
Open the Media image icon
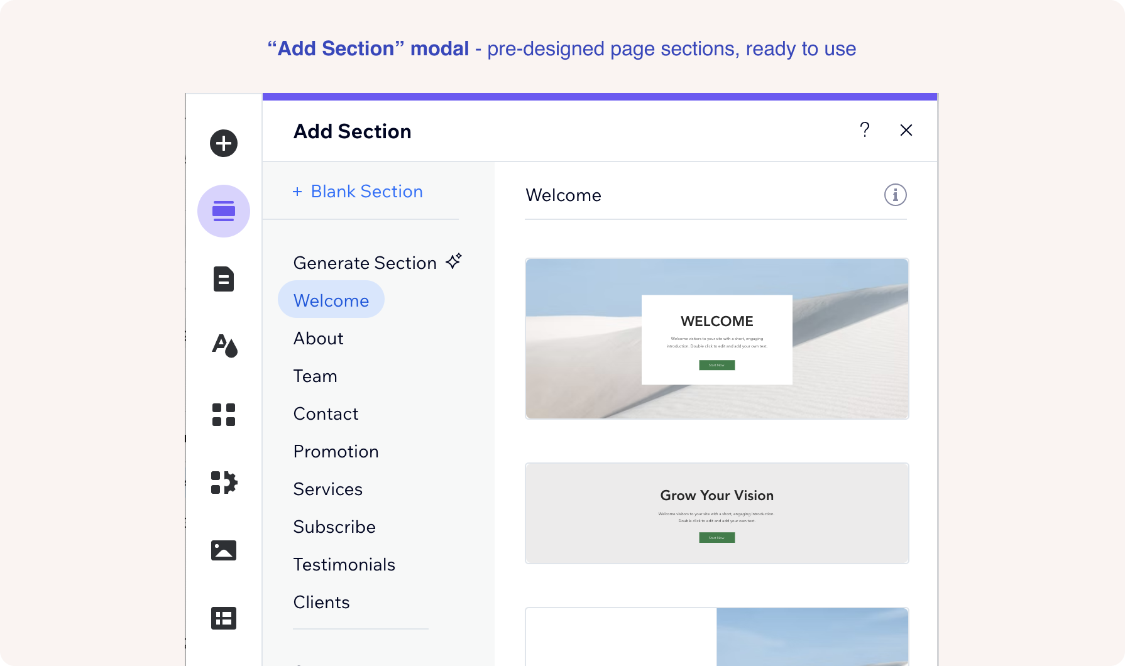(x=224, y=550)
